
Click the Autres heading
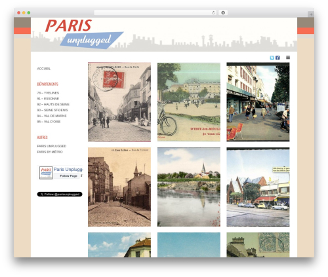tap(42, 138)
